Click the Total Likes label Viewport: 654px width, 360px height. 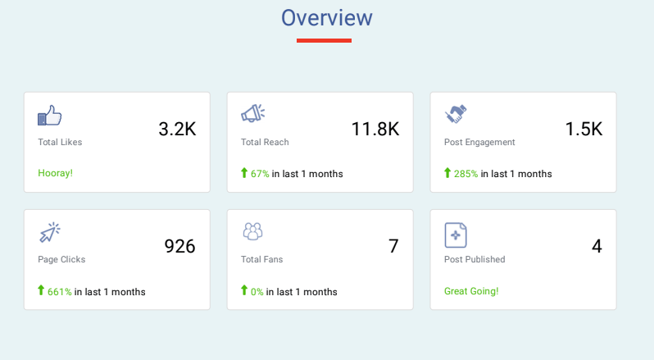[60, 142]
